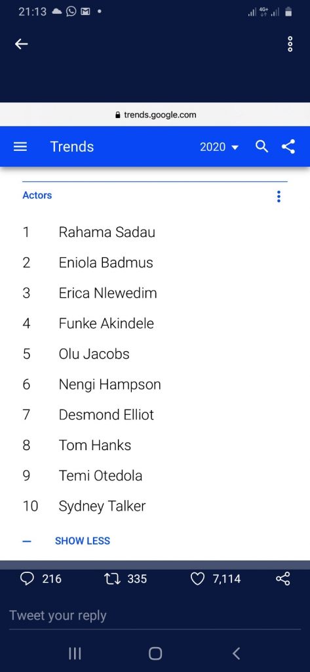Select Tom Hanks in the Actors list
The width and height of the screenshot is (310, 672).
coord(94,446)
